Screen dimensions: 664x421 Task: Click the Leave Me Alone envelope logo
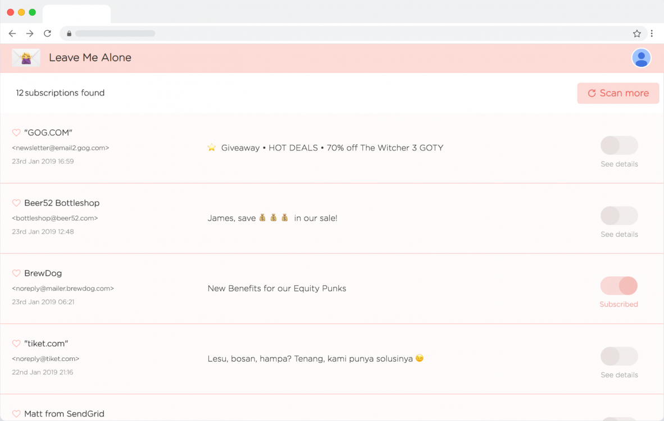(x=26, y=58)
